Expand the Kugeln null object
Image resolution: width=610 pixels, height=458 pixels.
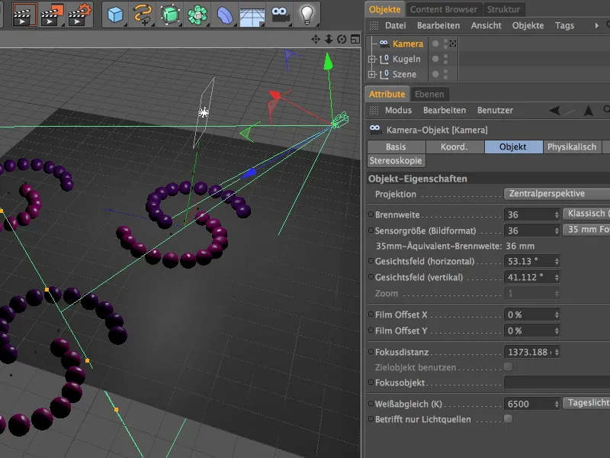[372, 60]
